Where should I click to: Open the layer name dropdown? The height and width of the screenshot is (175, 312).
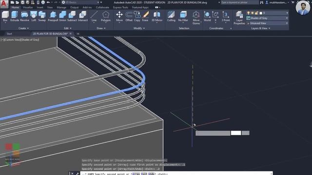(x=287, y=13)
